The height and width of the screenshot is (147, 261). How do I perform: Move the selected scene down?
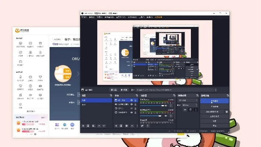point(104,126)
